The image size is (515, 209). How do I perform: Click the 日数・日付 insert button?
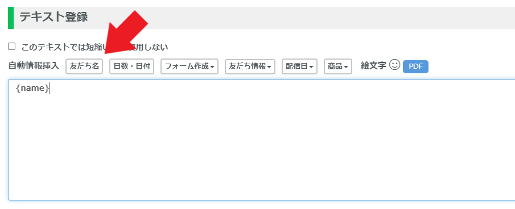pos(131,66)
